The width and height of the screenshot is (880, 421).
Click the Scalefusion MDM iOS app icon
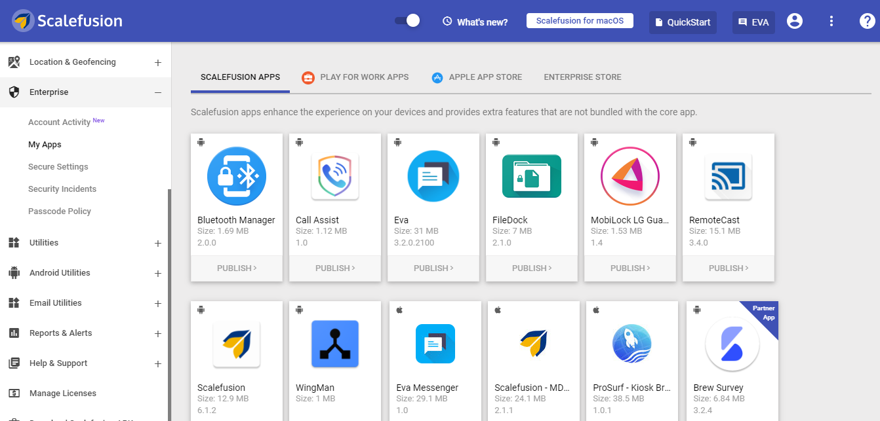[x=534, y=344]
